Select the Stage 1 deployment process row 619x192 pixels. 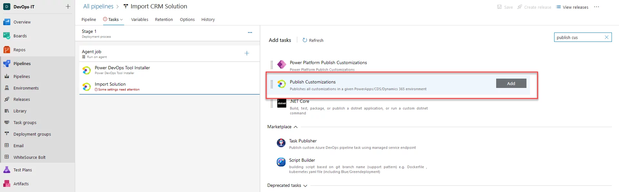click(168, 34)
